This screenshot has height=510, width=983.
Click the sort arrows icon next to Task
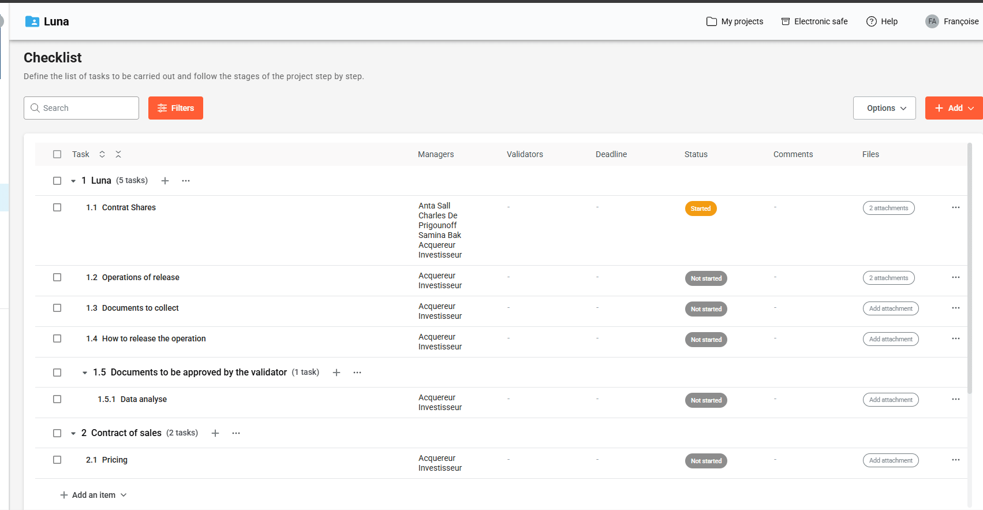pos(102,154)
